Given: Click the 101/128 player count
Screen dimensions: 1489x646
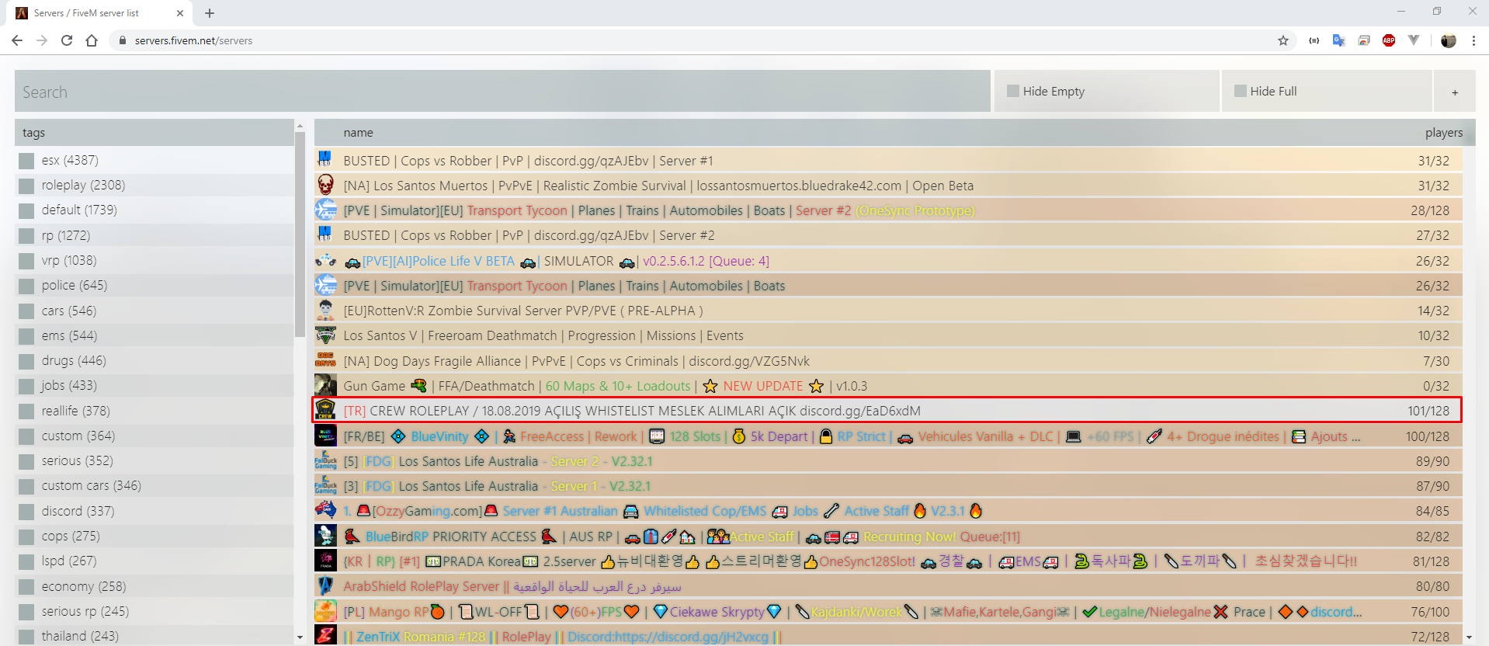Looking at the screenshot, I should click(1428, 411).
